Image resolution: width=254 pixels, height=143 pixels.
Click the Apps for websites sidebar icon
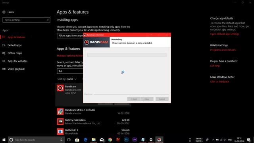point(4,61)
